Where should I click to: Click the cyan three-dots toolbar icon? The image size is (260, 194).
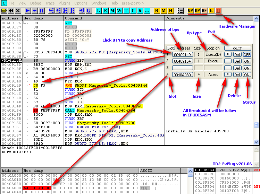[147, 11]
